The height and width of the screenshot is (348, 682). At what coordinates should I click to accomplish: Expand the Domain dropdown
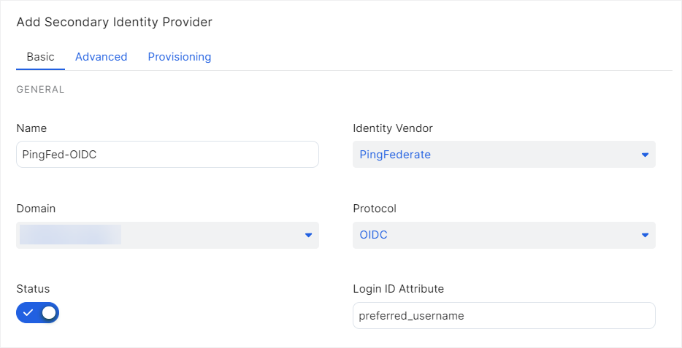click(x=167, y=235)
